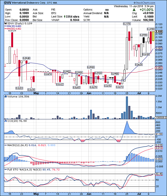Click the 0.0292 low price label
167x196 pixels.
(108, 86)
